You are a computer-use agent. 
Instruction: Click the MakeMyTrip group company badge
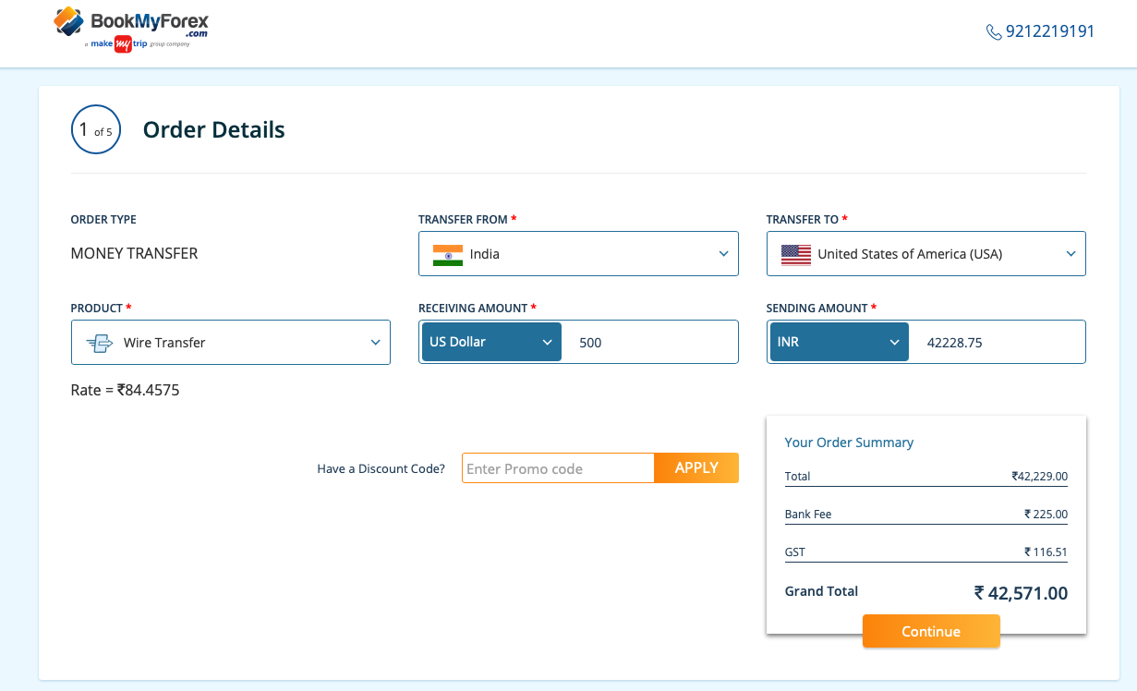pos(137,44)
